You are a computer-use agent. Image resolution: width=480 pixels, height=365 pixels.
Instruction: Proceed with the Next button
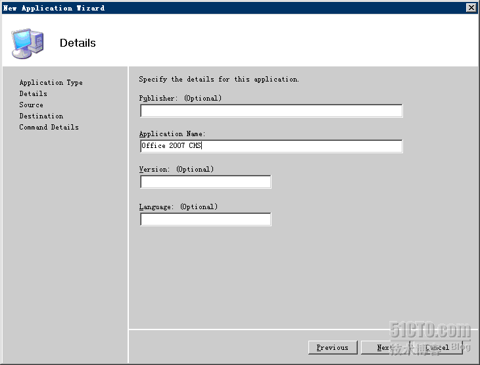pyautogui.click(x=385, y=347)
